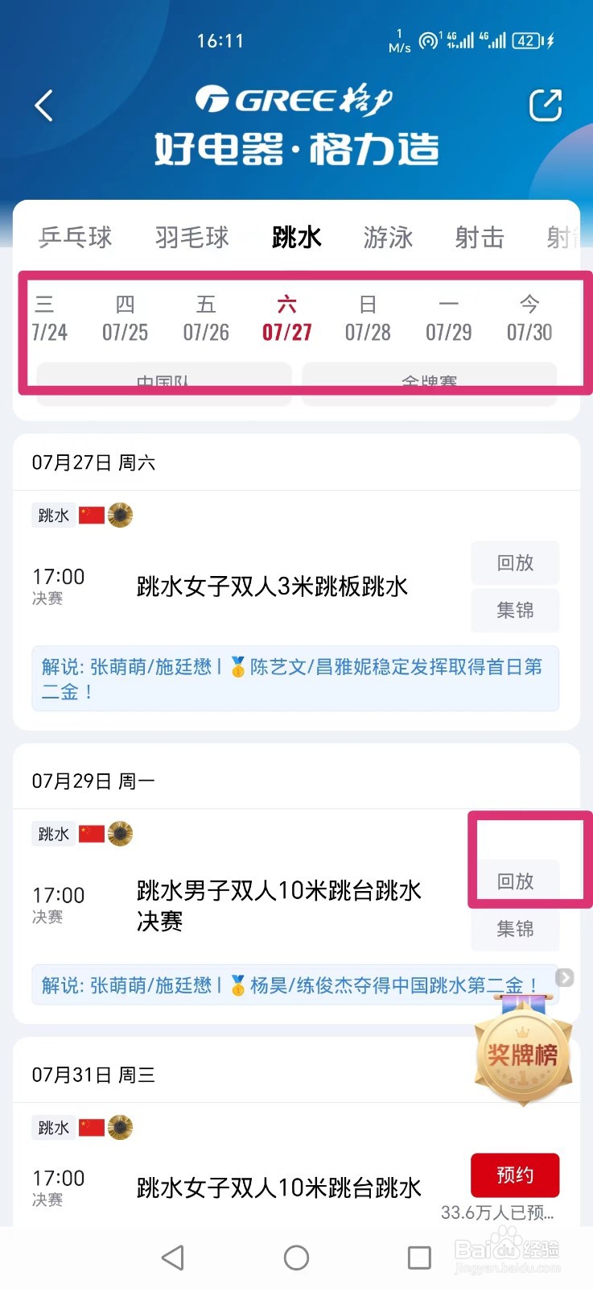
Task: Select date 07/28 日
Action: tap(368, 318)
